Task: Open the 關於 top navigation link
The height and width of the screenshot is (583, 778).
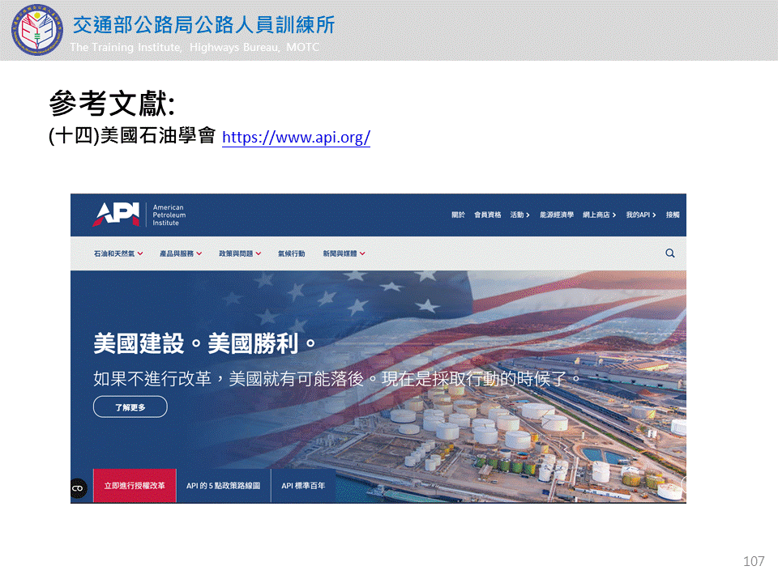Action: tap(458, 215)
